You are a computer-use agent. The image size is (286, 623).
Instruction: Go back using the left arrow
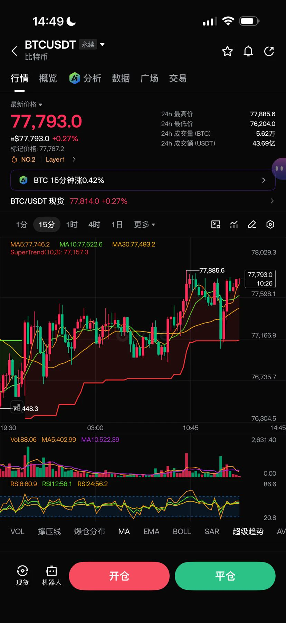14,51
